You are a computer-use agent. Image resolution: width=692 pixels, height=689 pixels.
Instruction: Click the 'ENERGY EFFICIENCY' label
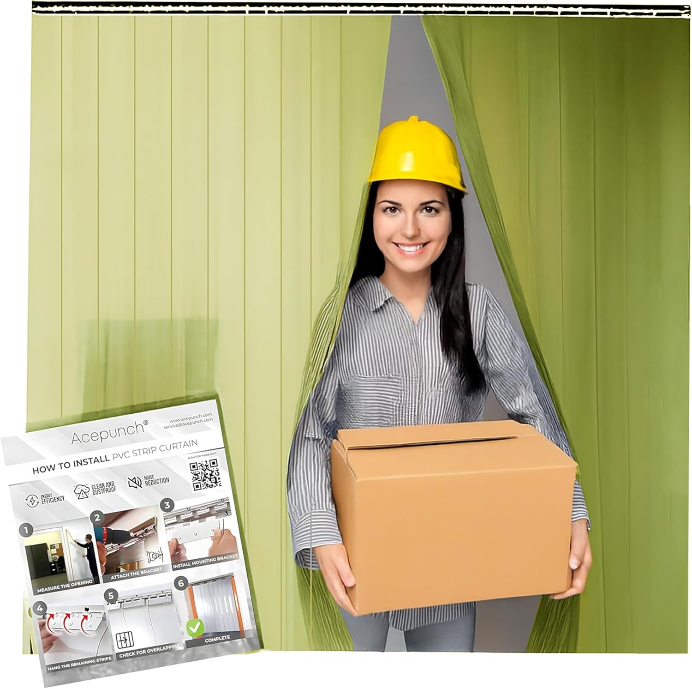pyautogui.click(x=53, y=498)
